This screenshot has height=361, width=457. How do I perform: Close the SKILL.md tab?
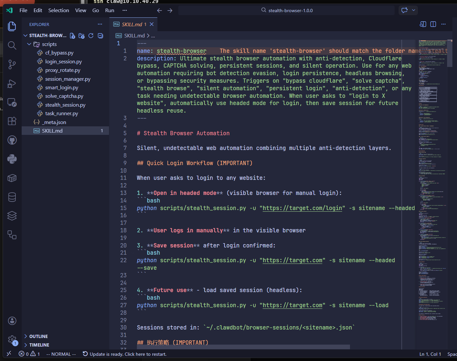pyautogui.click(x=152, y=24)
